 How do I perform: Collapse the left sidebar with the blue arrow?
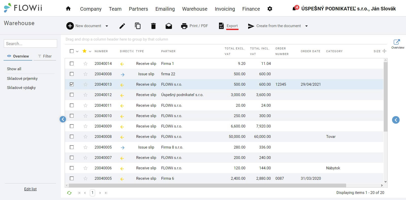pyautogui.click(x=63, y=119)
